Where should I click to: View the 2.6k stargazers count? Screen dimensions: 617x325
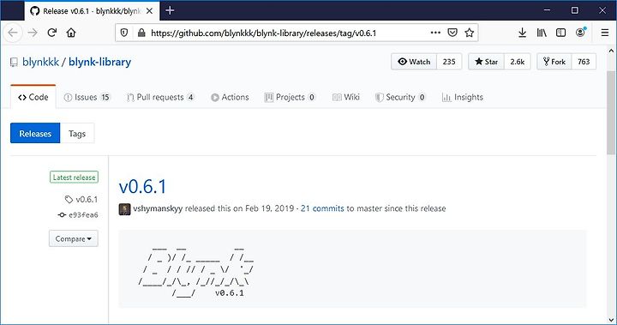(517, 62)
